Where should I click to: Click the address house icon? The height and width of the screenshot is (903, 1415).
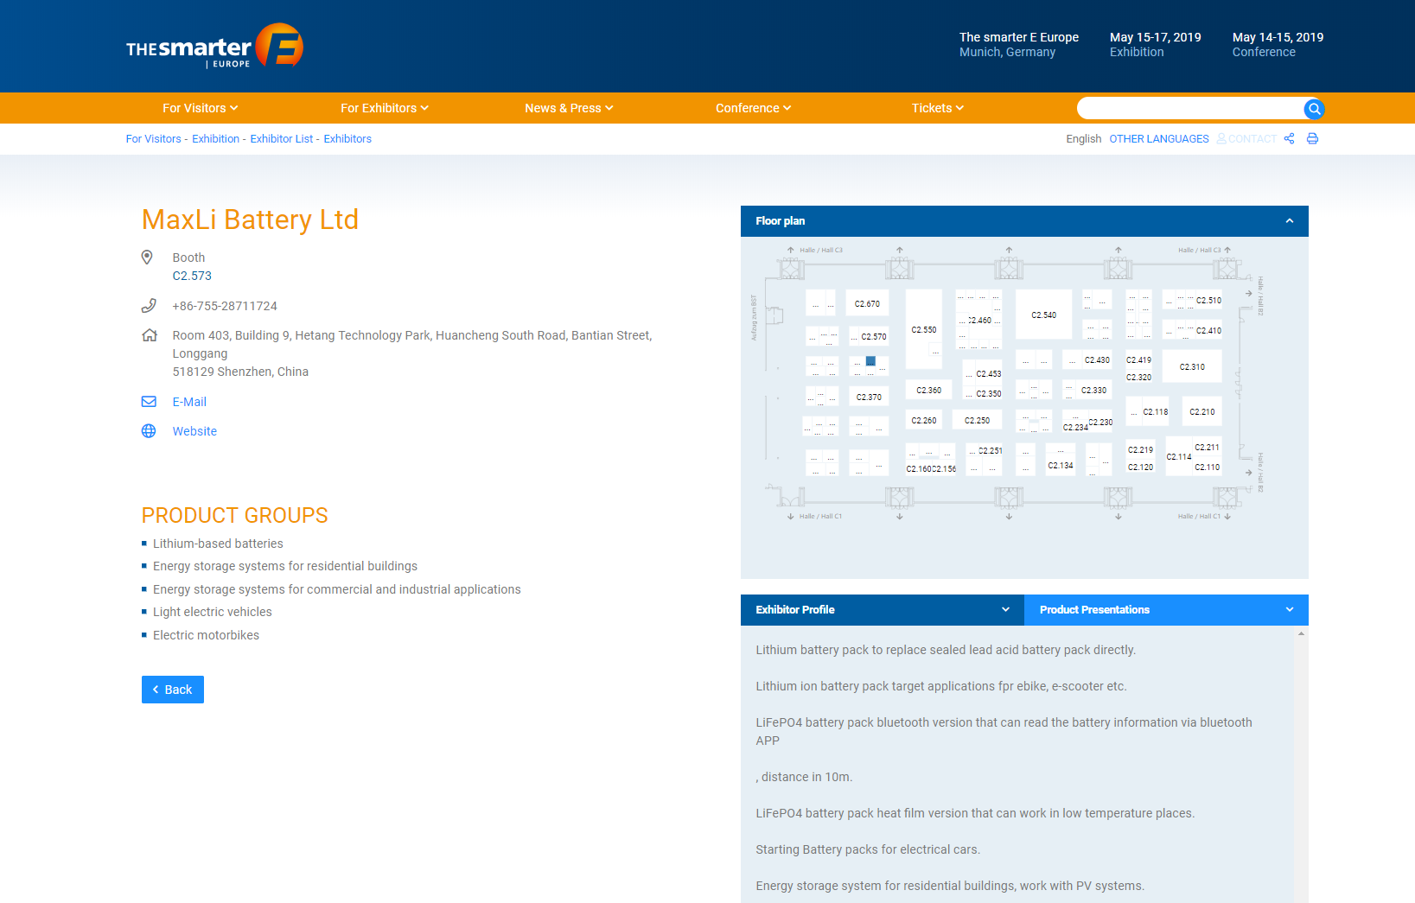pos(150,335)
